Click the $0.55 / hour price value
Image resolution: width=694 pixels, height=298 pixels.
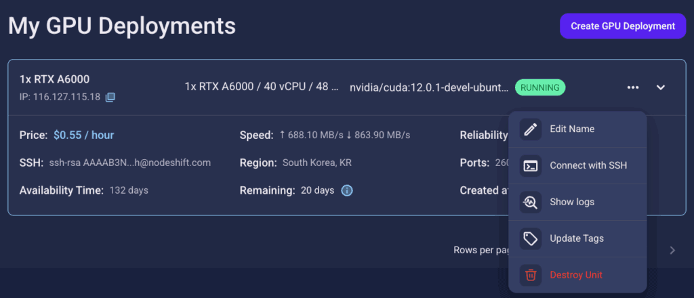click(83, 135)
